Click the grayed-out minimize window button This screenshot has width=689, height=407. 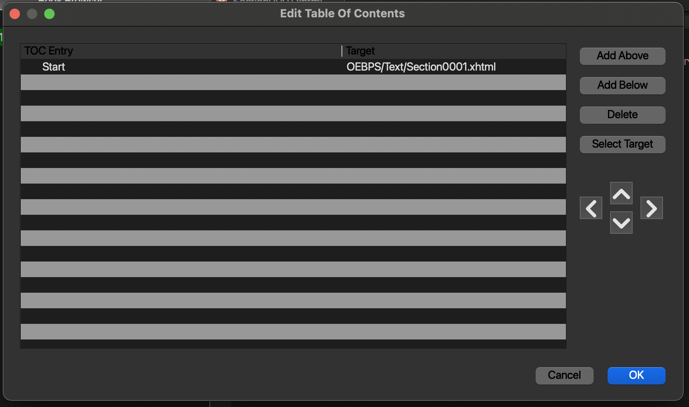coord(32,14)
